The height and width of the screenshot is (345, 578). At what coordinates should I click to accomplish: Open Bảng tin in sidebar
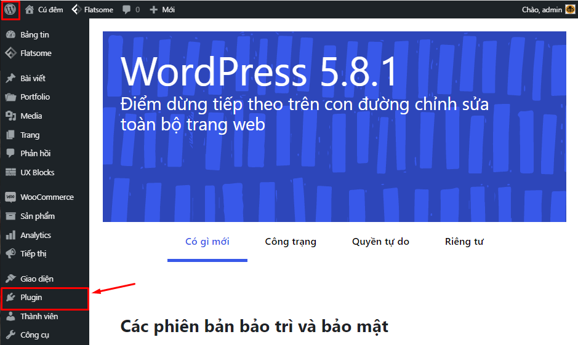(34, 34)
